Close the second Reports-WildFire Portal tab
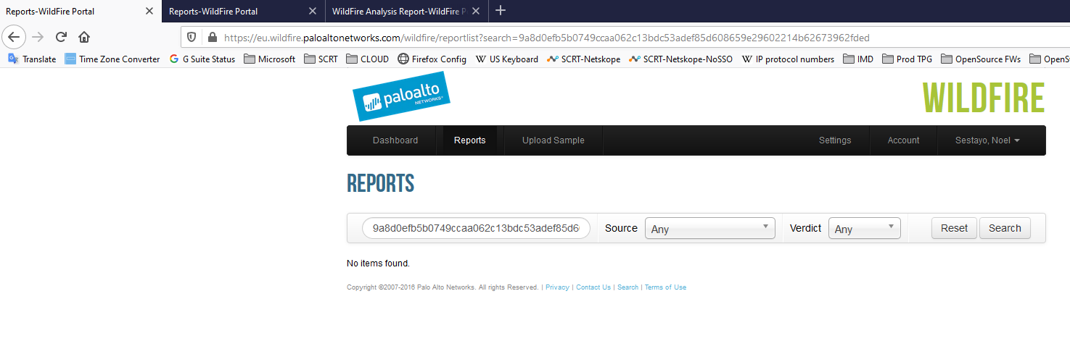This screenshot has height=354, width=1070. [x=313, y=11]
